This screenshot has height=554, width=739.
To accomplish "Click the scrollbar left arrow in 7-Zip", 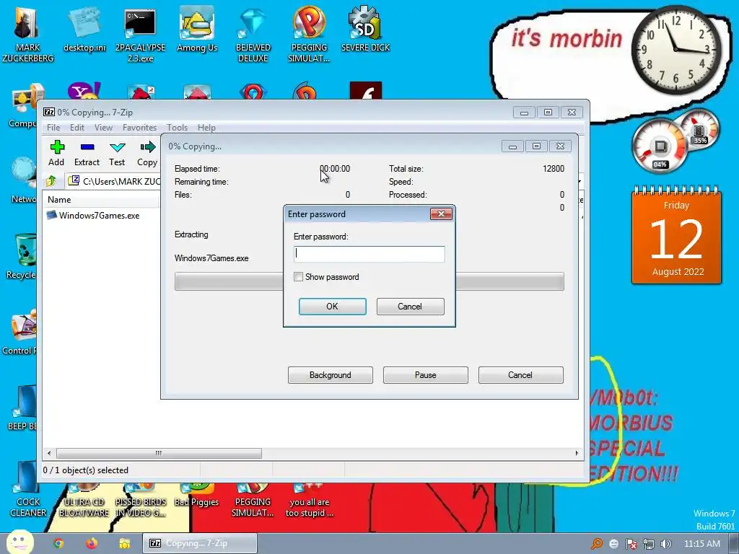I will [x=49, y=453].
